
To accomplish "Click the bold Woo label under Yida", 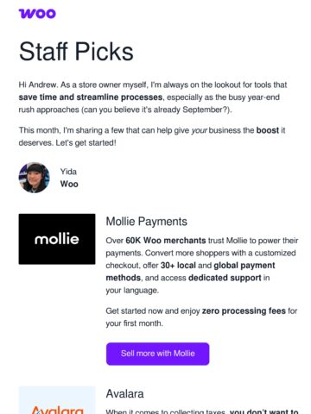I will point(69,184).
